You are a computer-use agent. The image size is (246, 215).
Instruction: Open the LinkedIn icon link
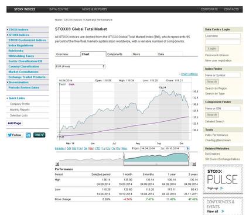click(28, 135)
